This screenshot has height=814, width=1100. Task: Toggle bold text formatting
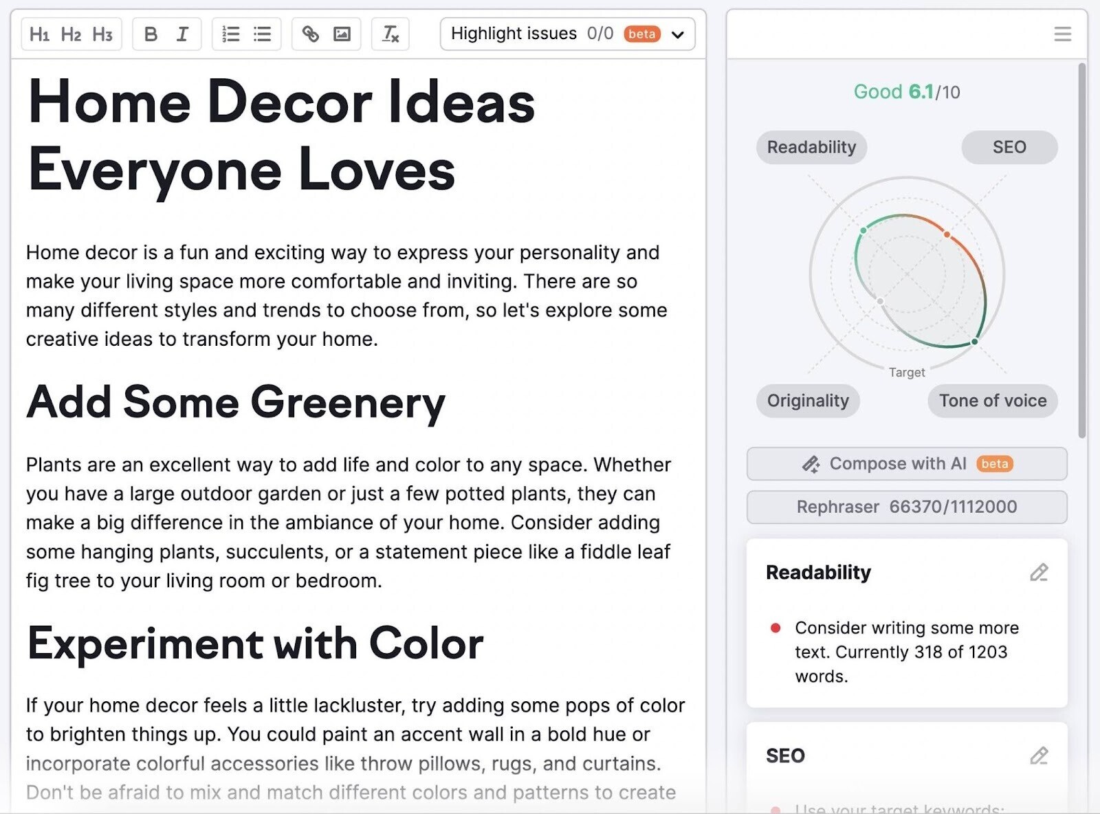pos(151,34)
